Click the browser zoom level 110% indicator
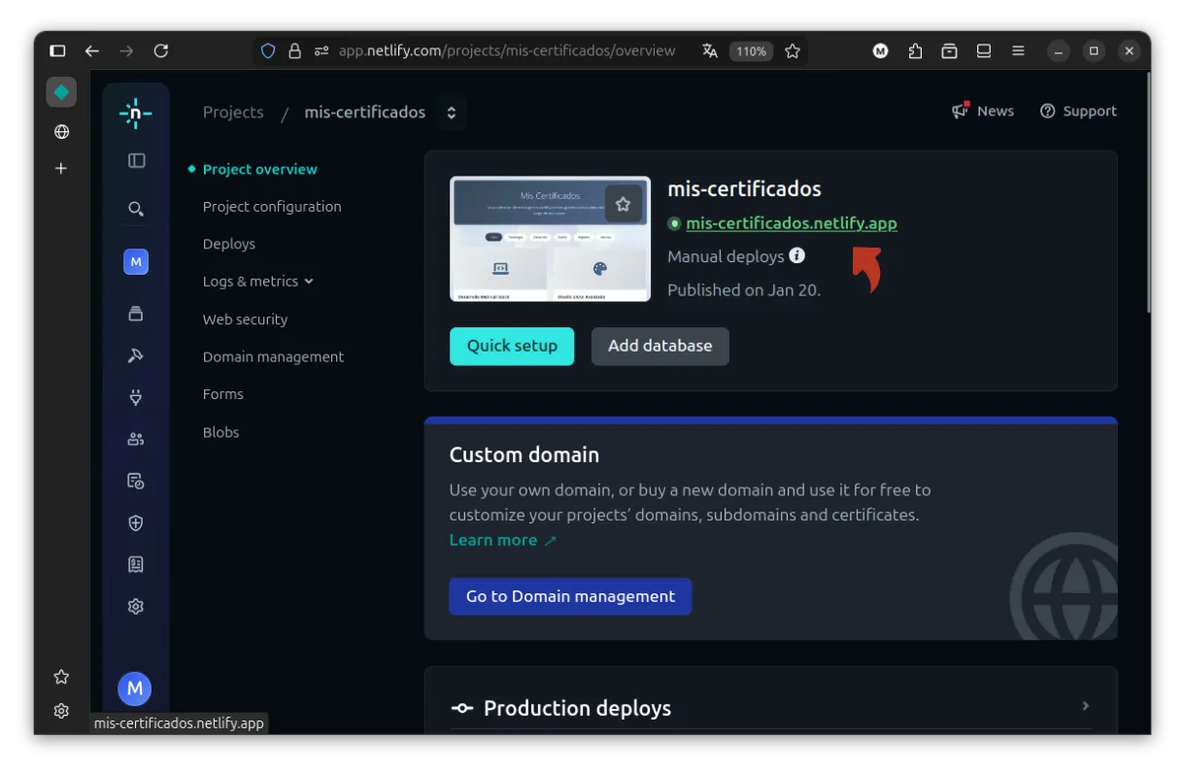Image resolution: width=1185 pixels, height=771 pixels. [751, 51]
